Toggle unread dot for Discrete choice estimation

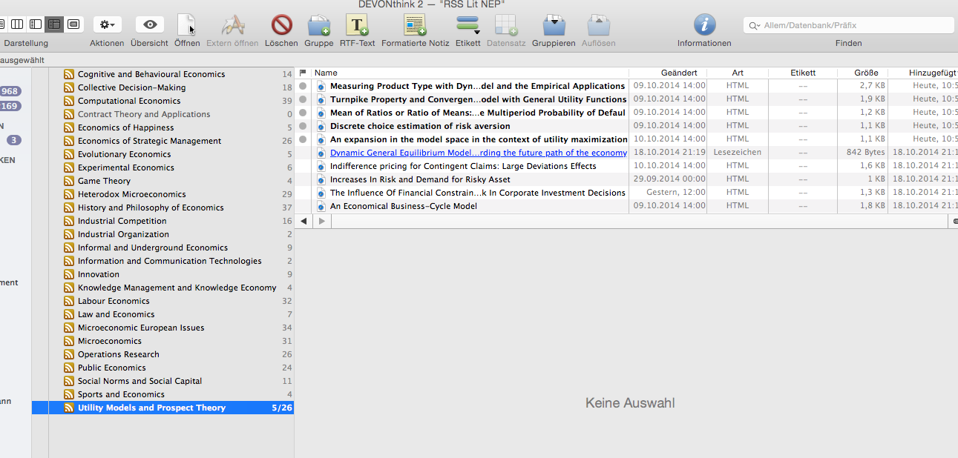point(303,126)
